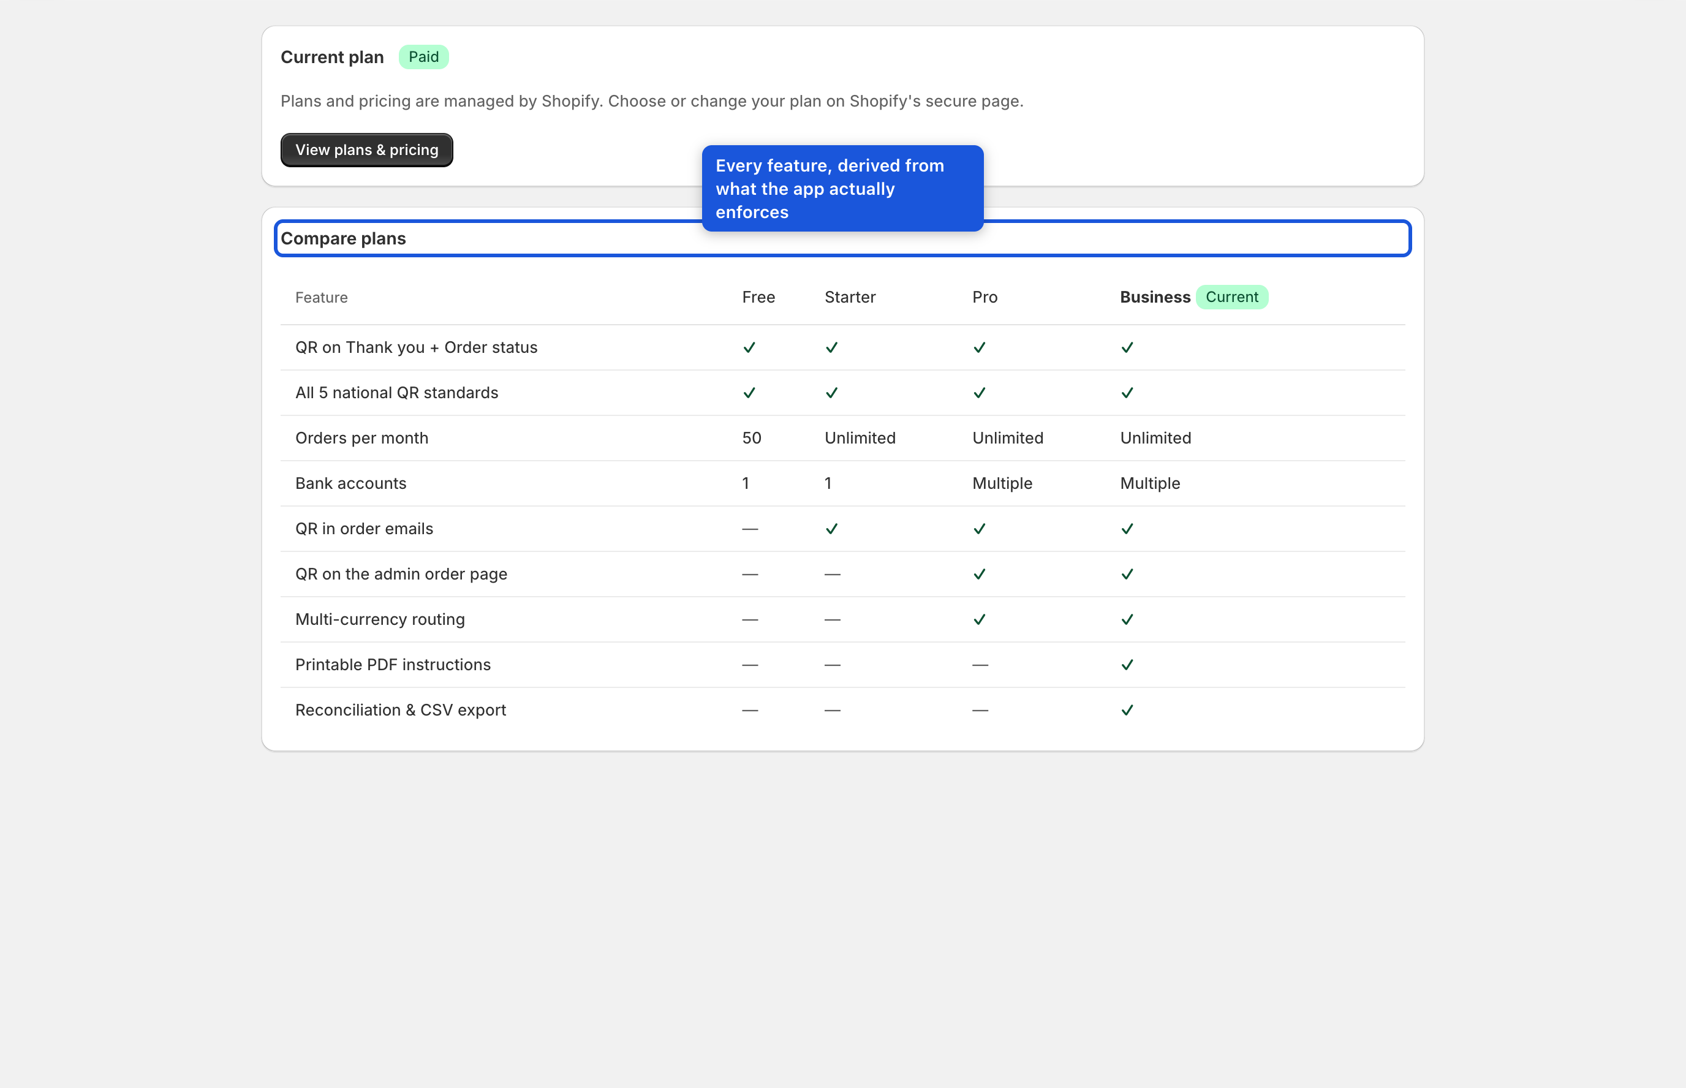The image size is (1686, 1088).
Task: Click Pro checkmark for Multi-currency routing
Action: click(x=980, y=619)
